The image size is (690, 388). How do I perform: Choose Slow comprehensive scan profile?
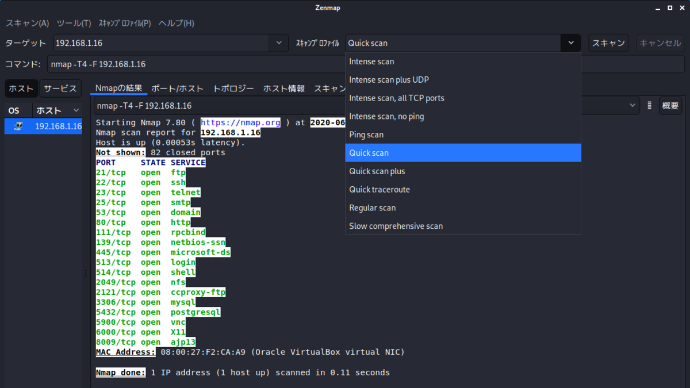pyautogui.click(x=463, y=226)
